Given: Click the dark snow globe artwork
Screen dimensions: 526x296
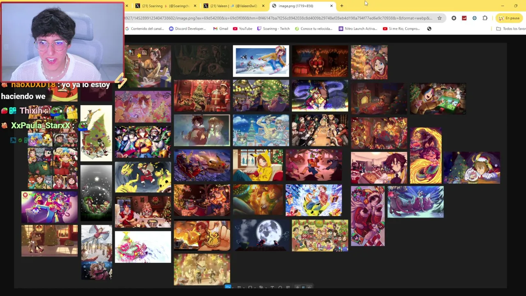Looking at the screenshot, I should tap(96, 193).
